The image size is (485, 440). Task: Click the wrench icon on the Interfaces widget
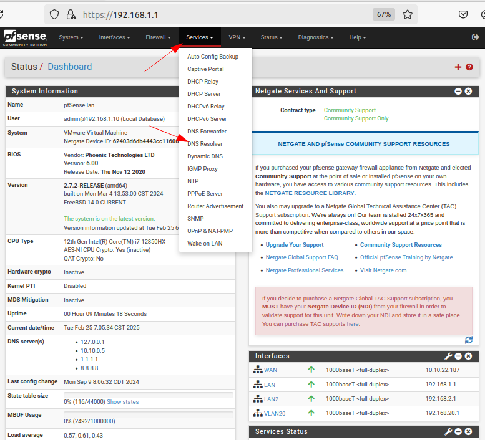(x=448, y=356)
